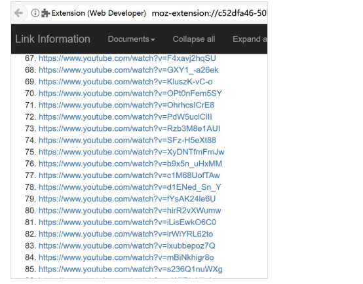The image size is (363, 284).
Task: Open link 80 ending in hirR2vXWumw
Action: [x=130, y=211]
